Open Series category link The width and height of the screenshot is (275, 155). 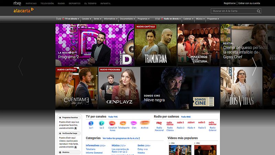point(141,145)
